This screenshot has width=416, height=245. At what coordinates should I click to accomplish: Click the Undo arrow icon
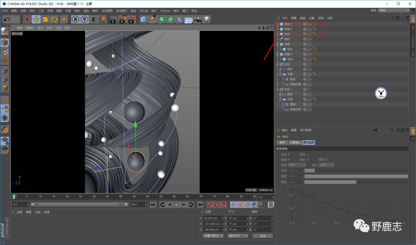7,19
